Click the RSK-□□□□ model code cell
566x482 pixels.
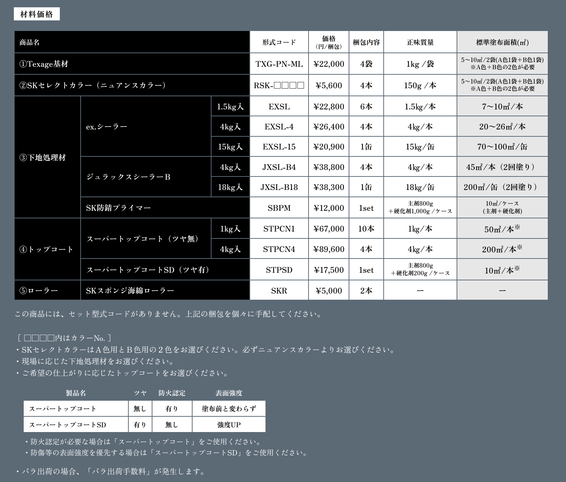pyautogui.click(x=279, y=85)
